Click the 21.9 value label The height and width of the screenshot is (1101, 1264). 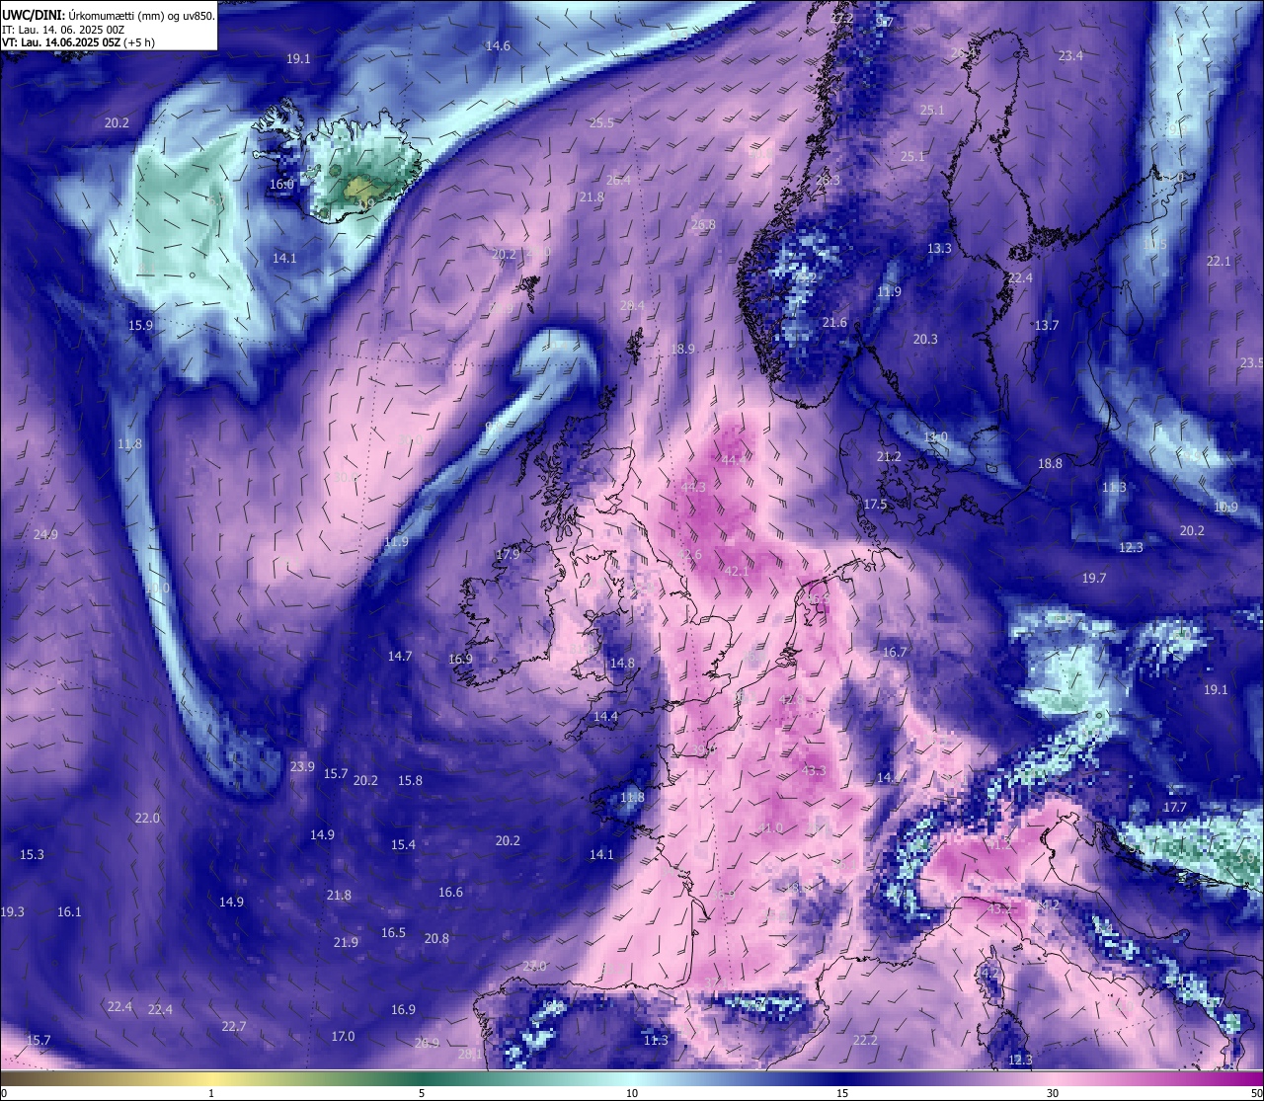pos(346,942)
